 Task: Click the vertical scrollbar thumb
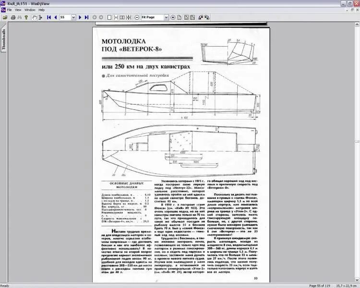coord(357,142)
